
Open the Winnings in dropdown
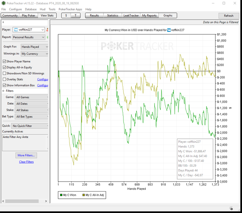coord(35,54)
